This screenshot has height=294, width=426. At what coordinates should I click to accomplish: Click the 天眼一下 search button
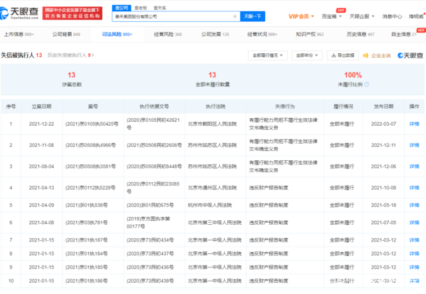[253, 15]
